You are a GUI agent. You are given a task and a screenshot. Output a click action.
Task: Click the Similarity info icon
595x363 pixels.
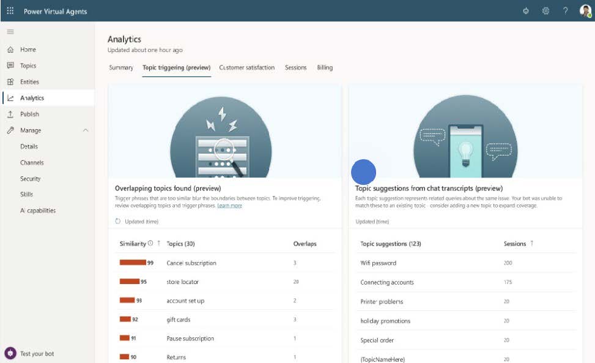tap(150, 243)
